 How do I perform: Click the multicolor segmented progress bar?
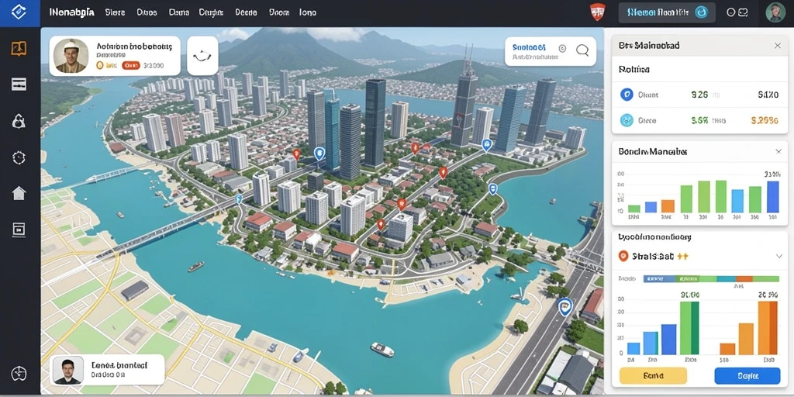pyautogui.click(x=711, y=278)
